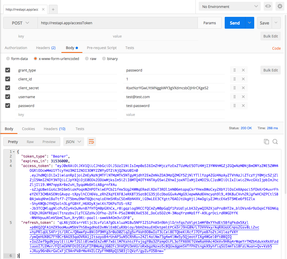287x259 pixels.
Task: Click the drag handle of the username row
Action: (234, 97)
